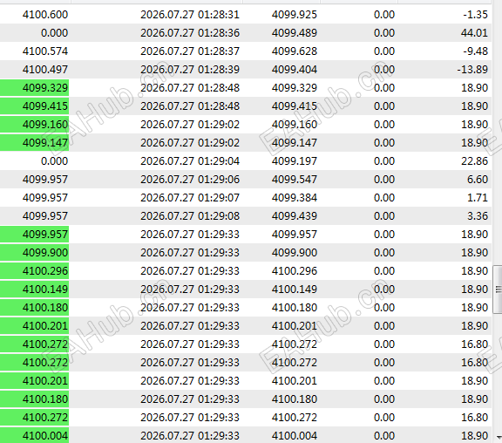Click the profit value -9.48

tap(475, 51)
